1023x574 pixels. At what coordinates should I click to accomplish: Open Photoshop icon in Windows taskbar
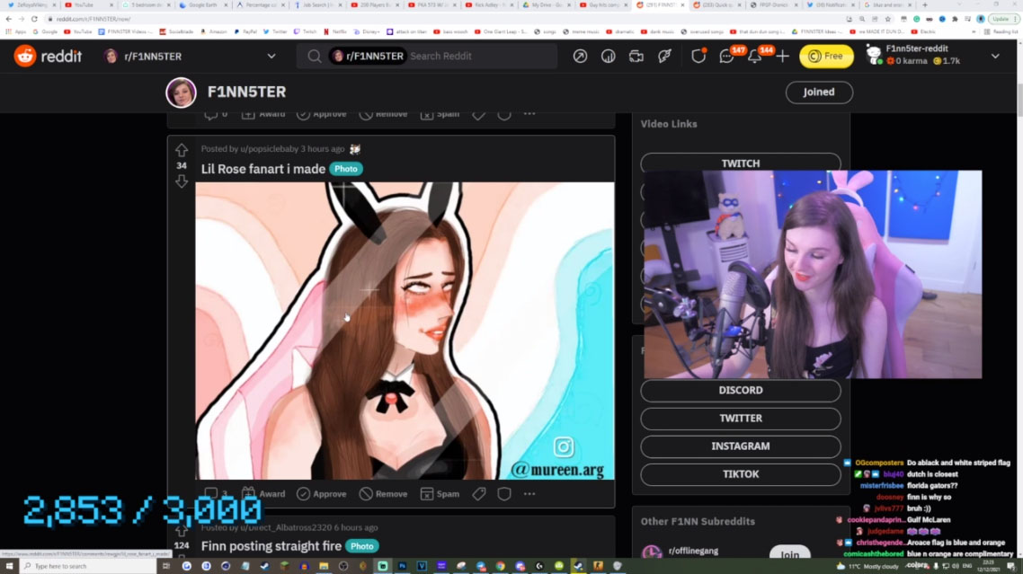(x=402, y=566)
